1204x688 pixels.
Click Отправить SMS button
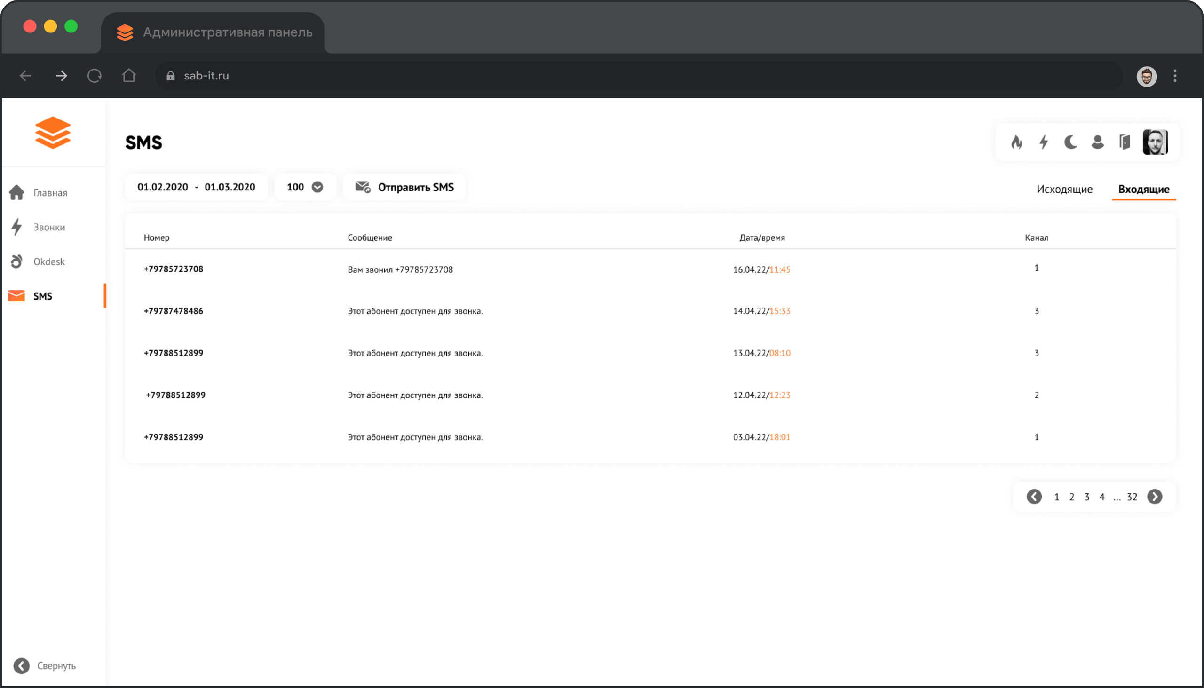pos(404,187)
